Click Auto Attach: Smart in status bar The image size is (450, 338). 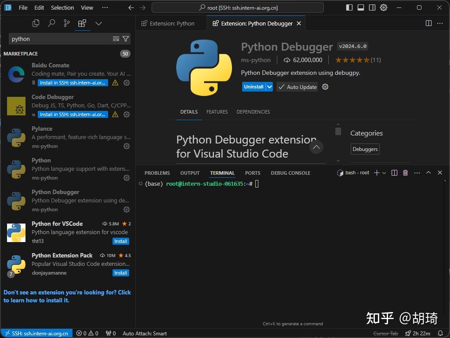click(145, 333)
